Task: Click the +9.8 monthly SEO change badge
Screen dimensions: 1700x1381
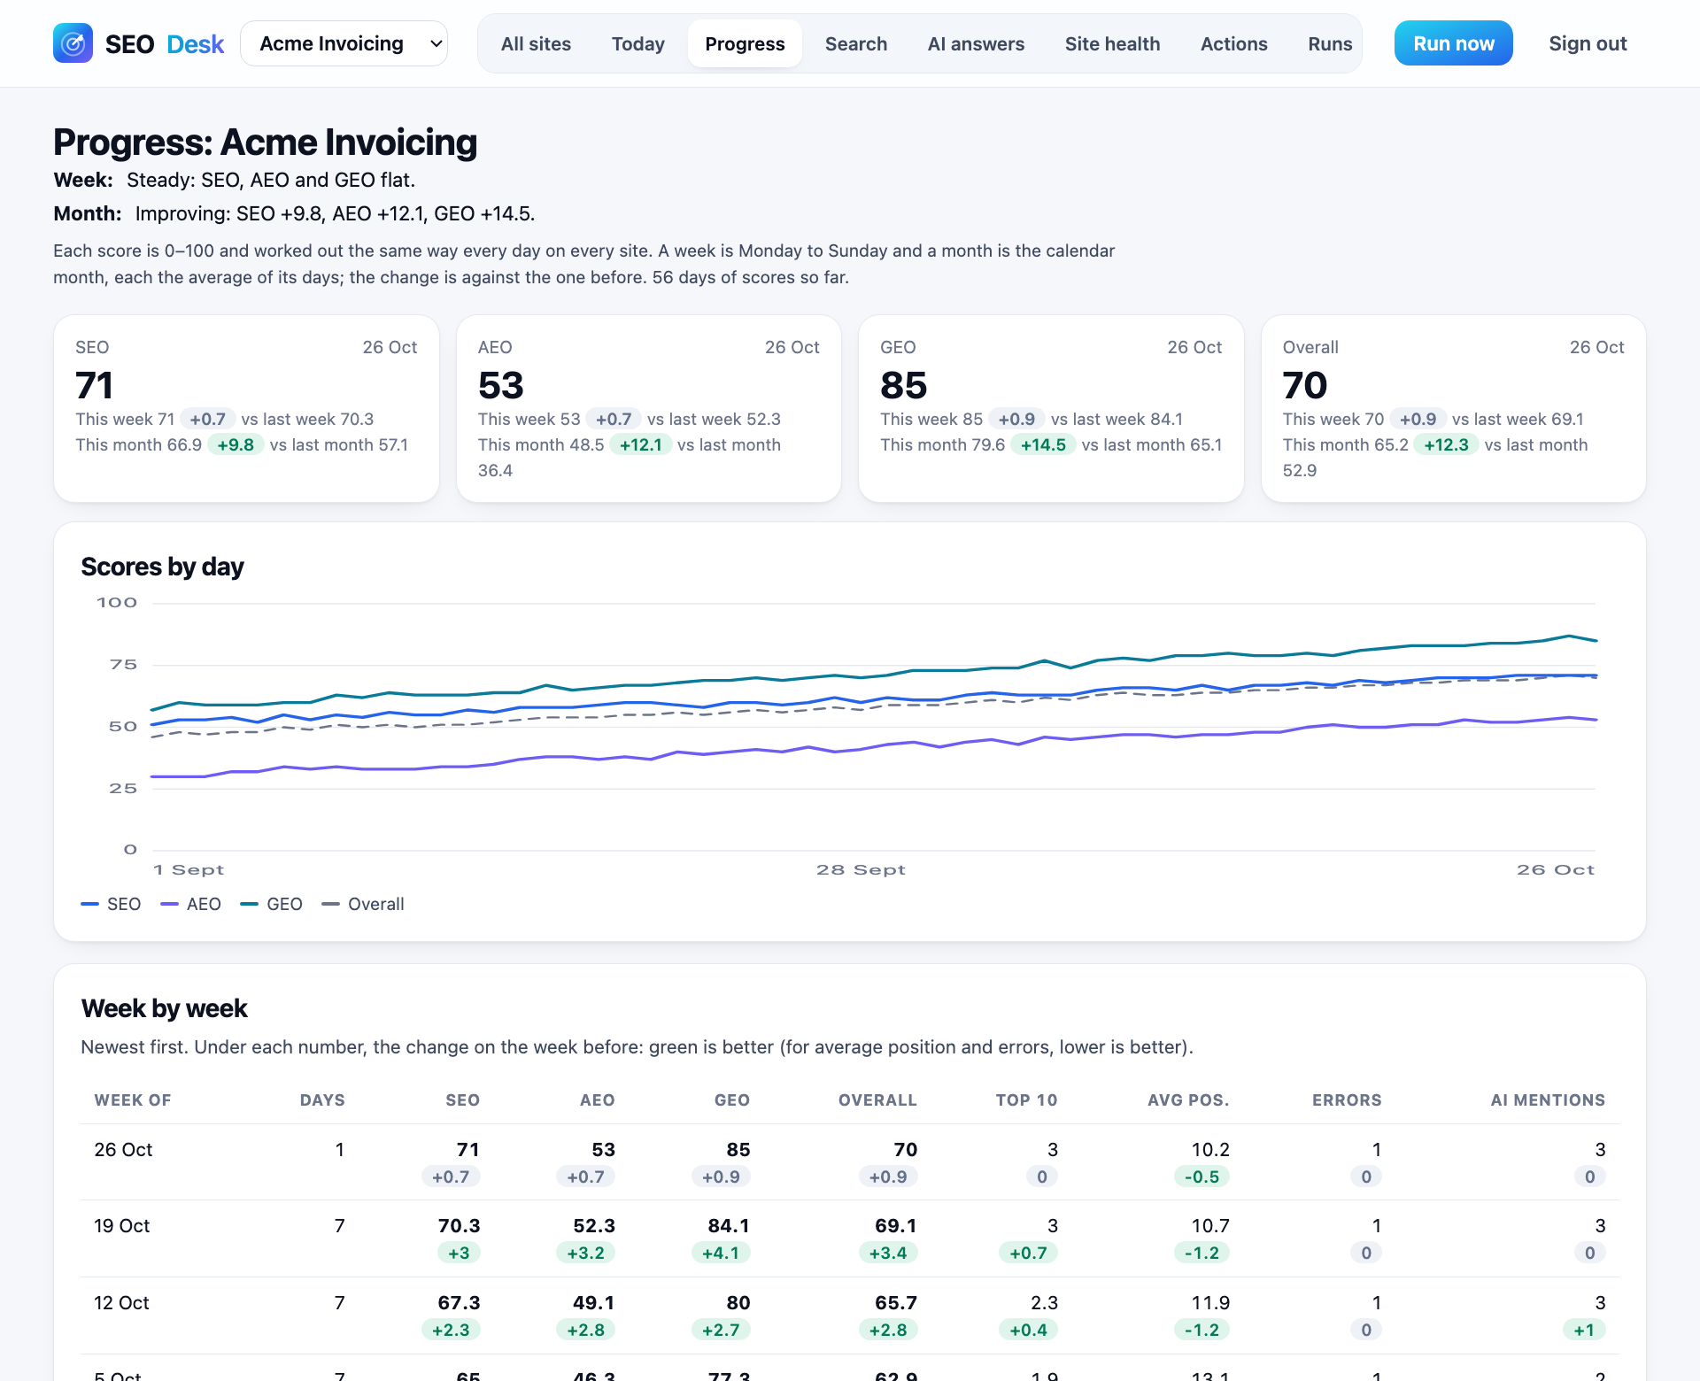Action: 236,444
